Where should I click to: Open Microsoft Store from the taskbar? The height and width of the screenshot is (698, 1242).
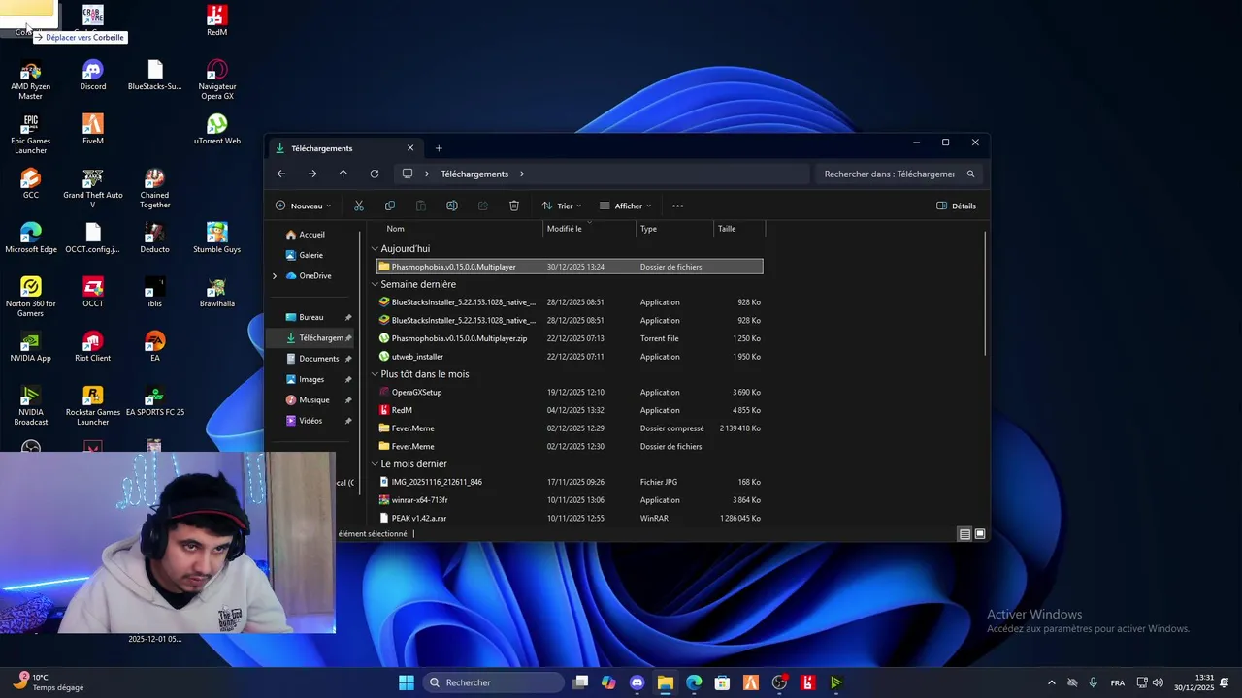[722, 682]
